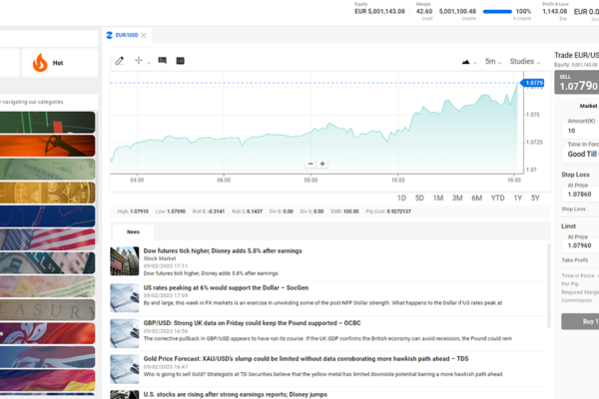Viewport: 599px width, 399px height.
Task: Switch chart range to YTD
Action: (497, 198)
